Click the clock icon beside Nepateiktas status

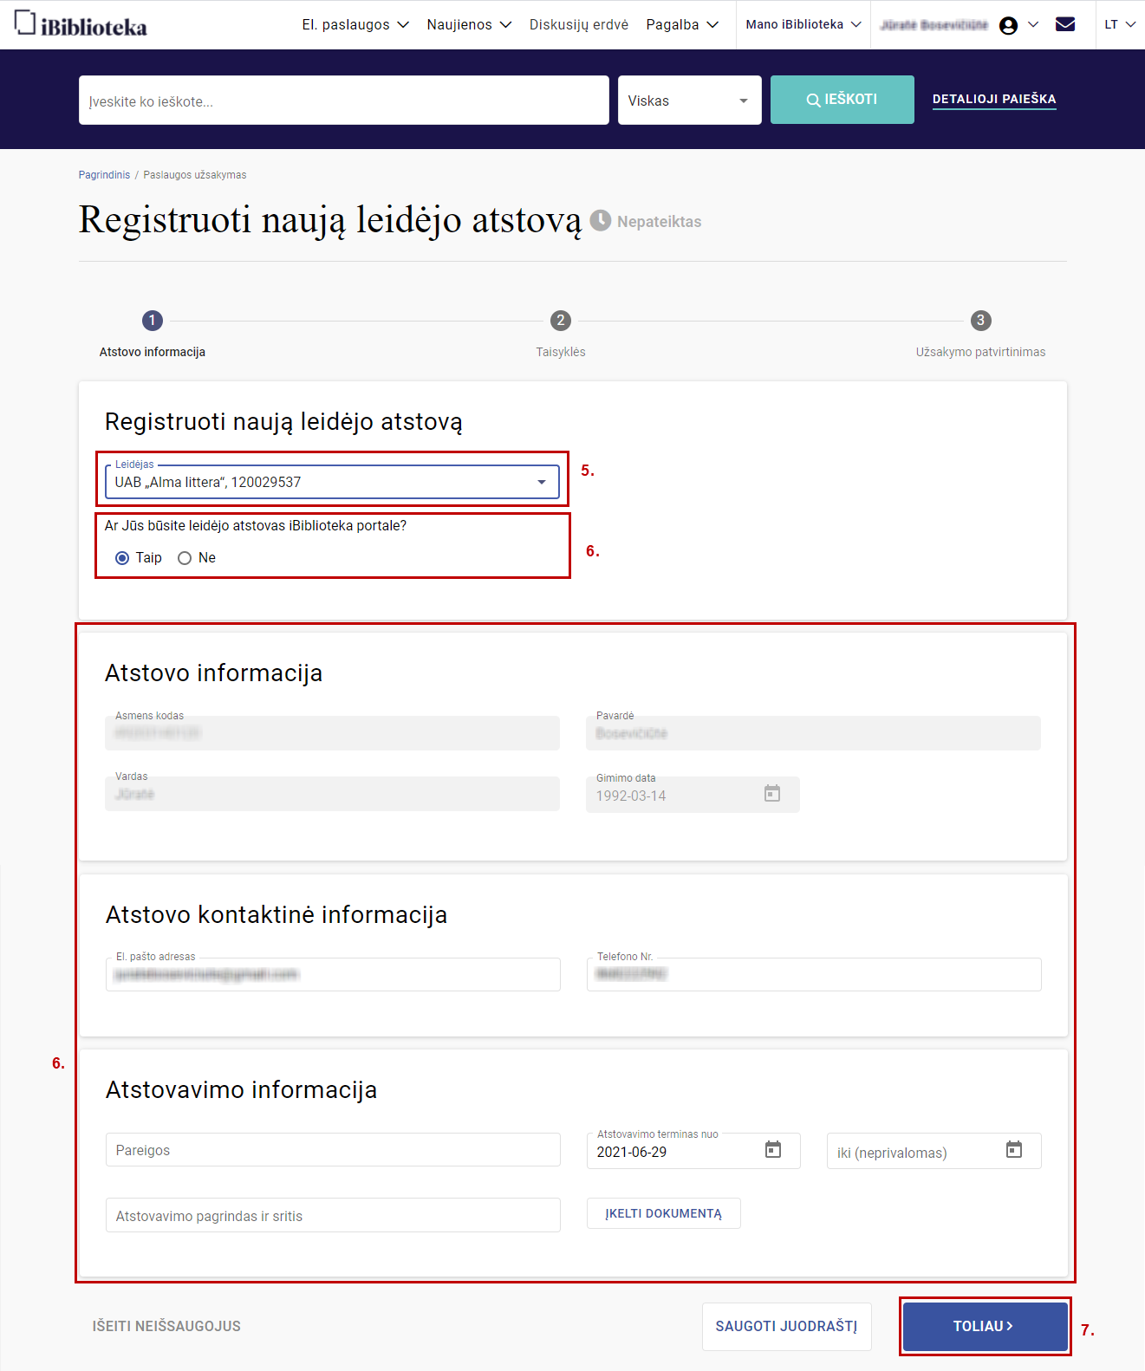[x=601, y=220]
